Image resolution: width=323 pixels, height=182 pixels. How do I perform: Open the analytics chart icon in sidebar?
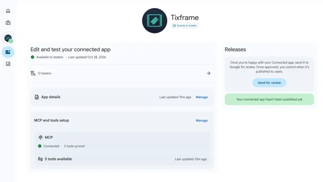coord(8,64)
